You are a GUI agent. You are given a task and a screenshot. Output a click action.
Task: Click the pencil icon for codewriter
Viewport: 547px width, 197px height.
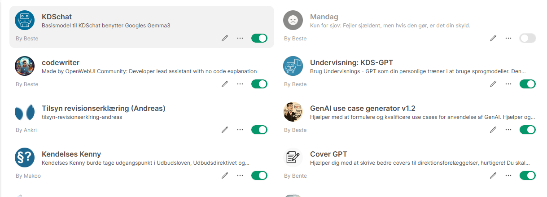coord(225,84)
